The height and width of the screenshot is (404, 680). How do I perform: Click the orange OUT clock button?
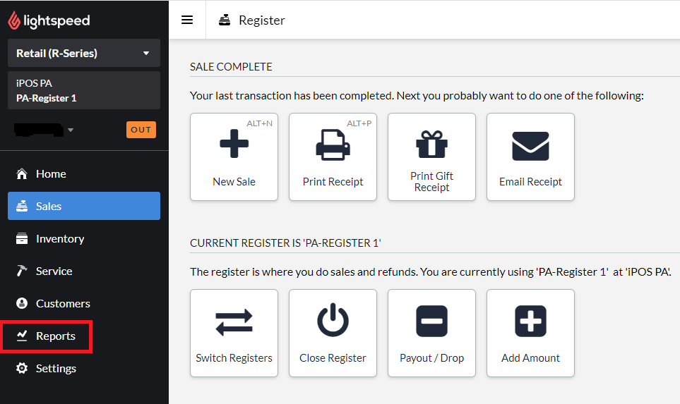[x=141, y=130]
